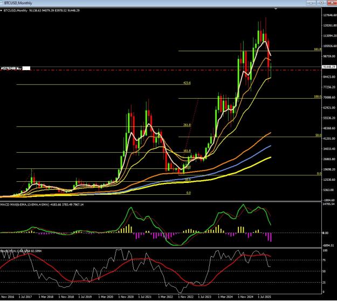Click time axis label 1 Mar 2018
Image resolution: width=337 pixels, height=301 pixels.
46,297
